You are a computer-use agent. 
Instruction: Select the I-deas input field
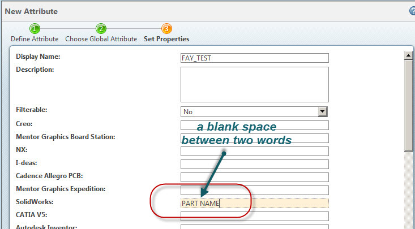(254, 164)
